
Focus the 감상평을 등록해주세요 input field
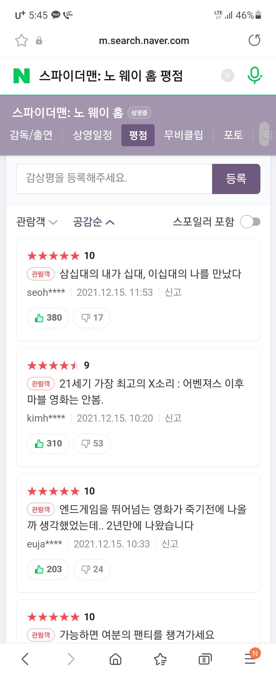[114, 179]
